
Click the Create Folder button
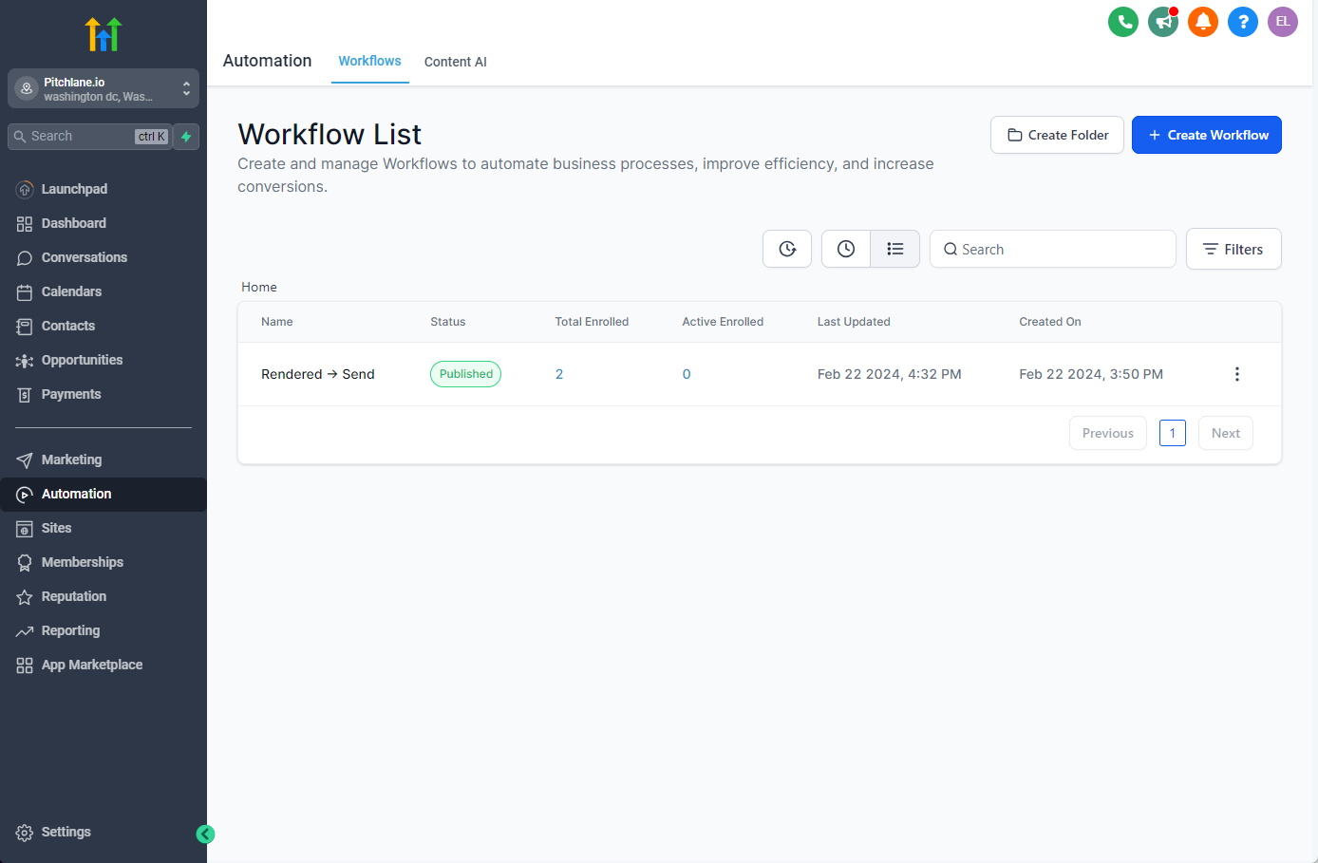coord(1057,135)
